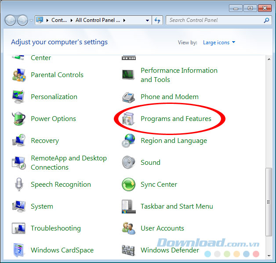Click the Recovery icon
276x263 pixels.
click(x=18, y=141)
